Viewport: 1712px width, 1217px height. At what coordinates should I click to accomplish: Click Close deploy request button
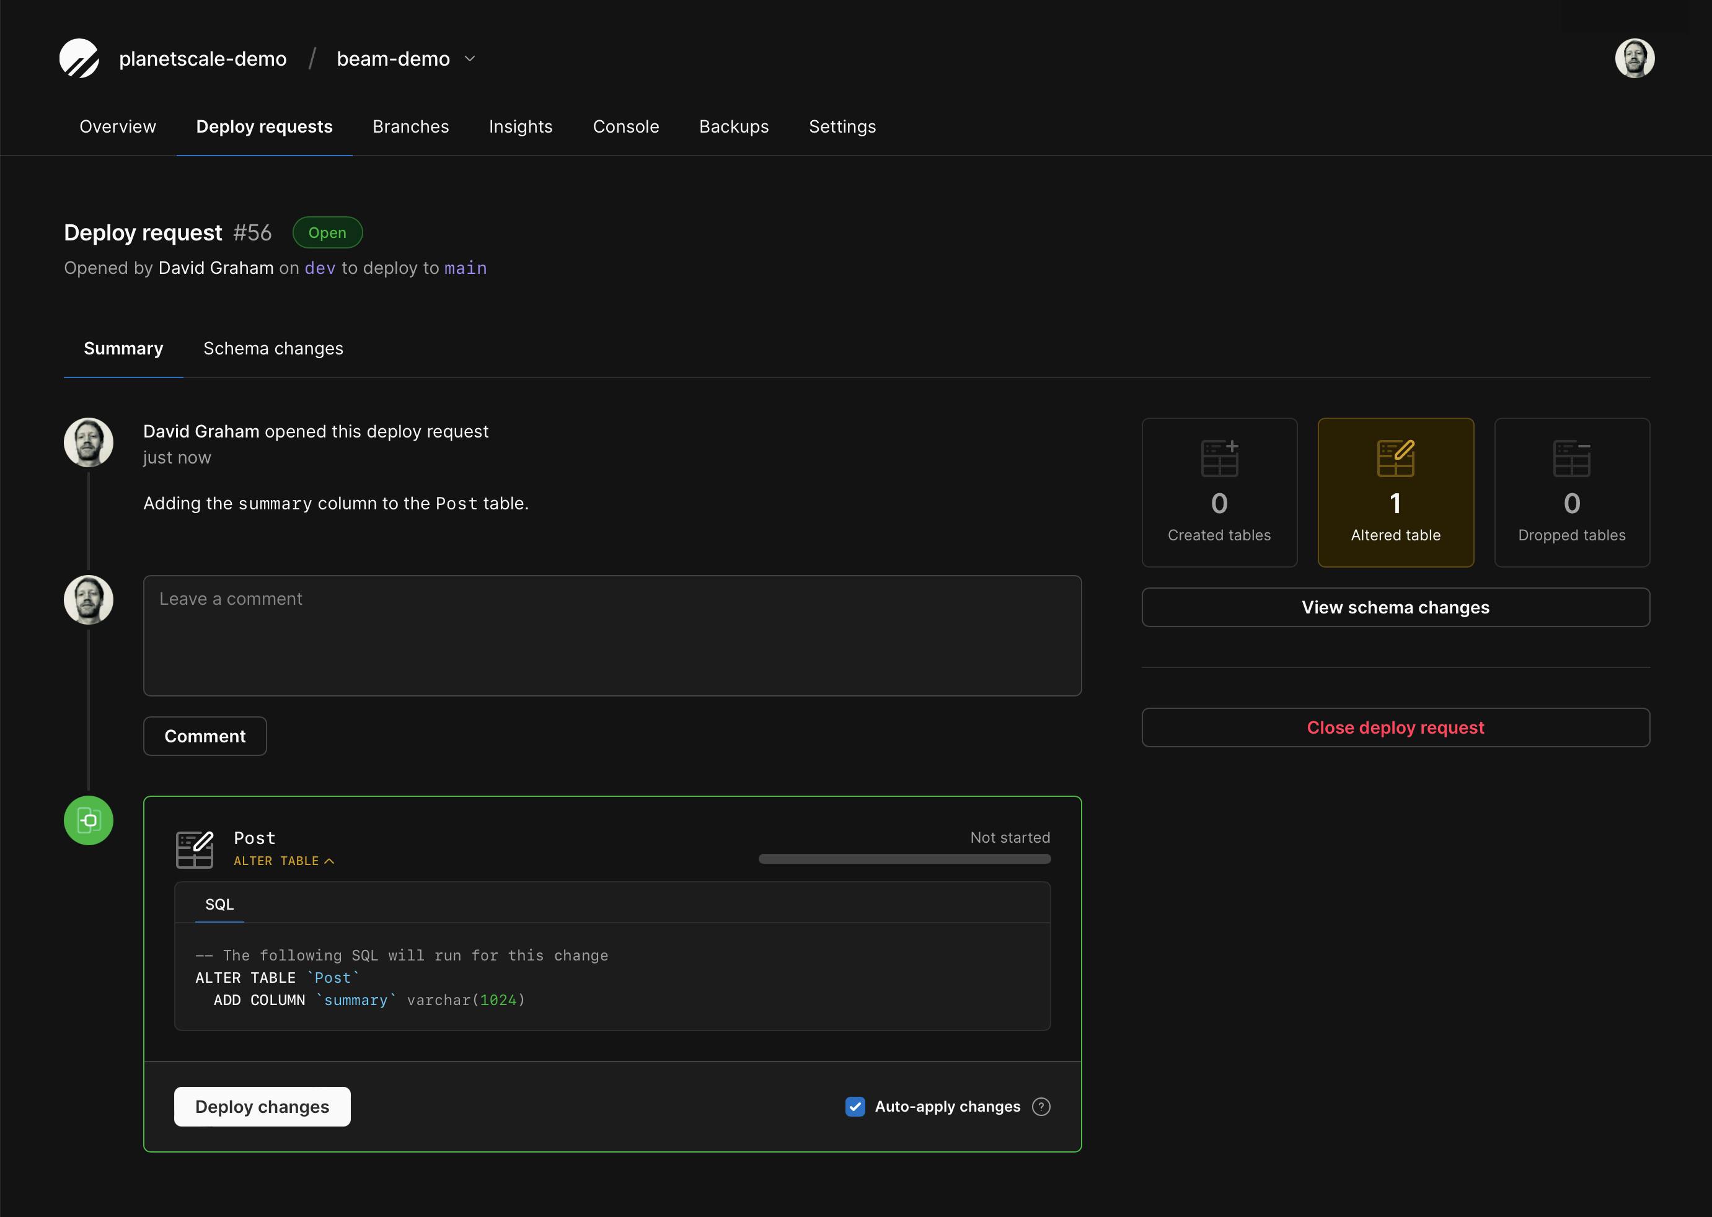[x=1395, y=727]
